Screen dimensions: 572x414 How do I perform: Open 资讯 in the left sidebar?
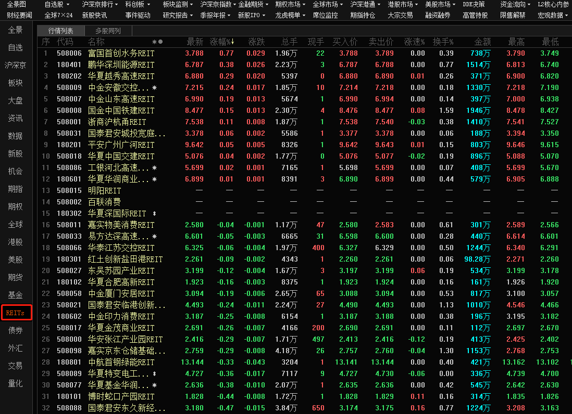(x=15, y=119)
